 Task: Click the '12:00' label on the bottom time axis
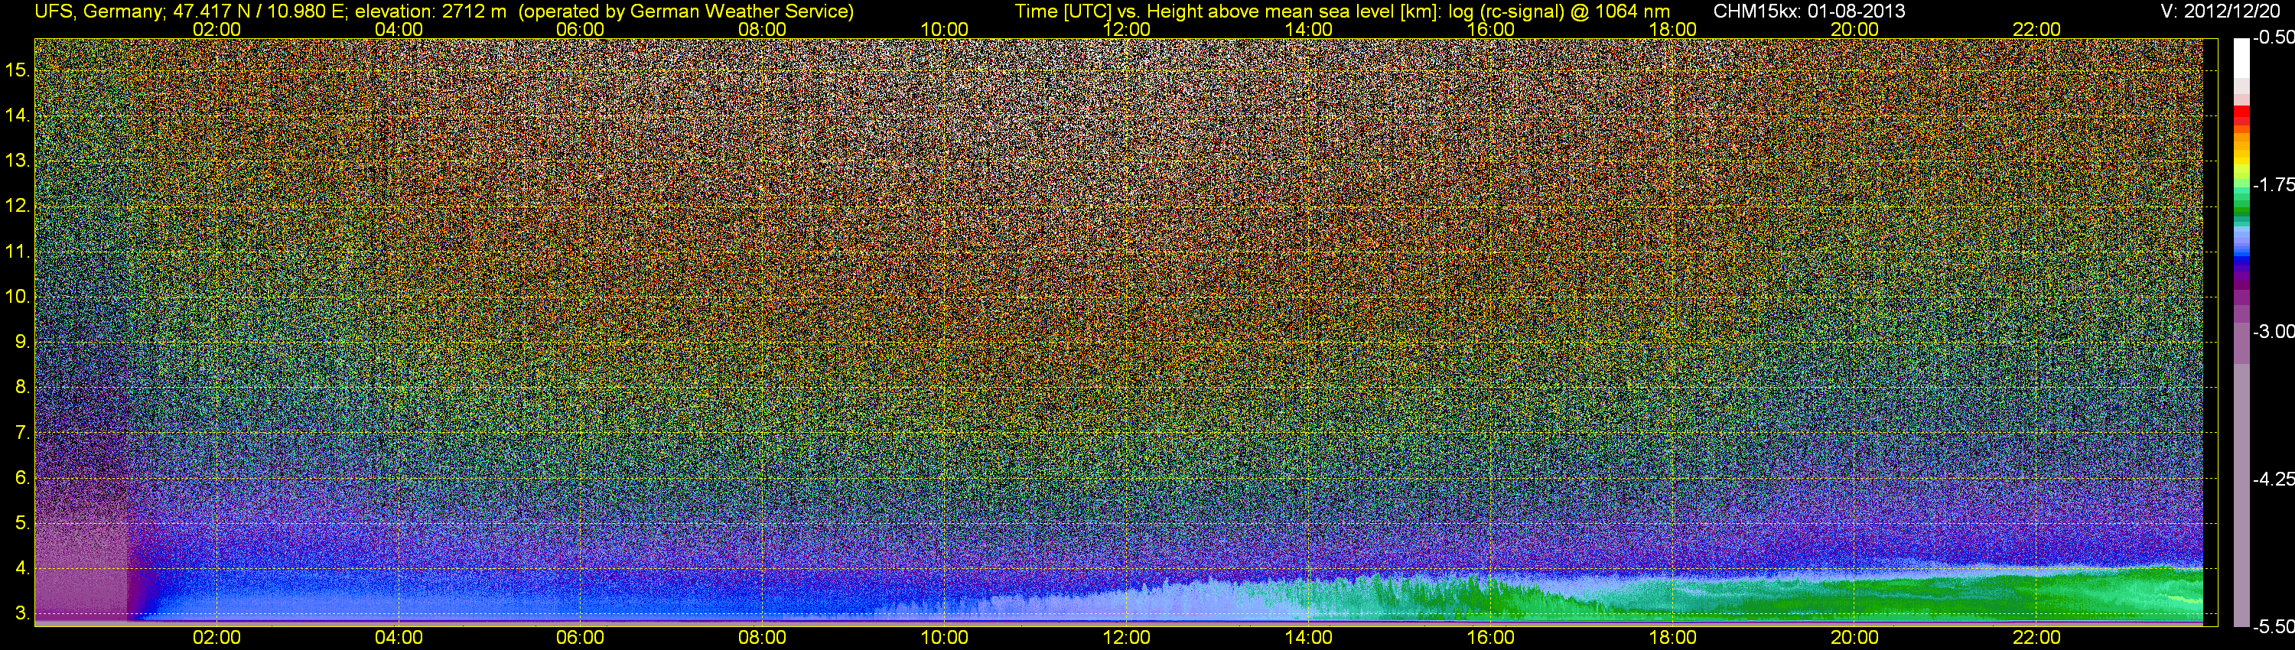point(1126,638)
